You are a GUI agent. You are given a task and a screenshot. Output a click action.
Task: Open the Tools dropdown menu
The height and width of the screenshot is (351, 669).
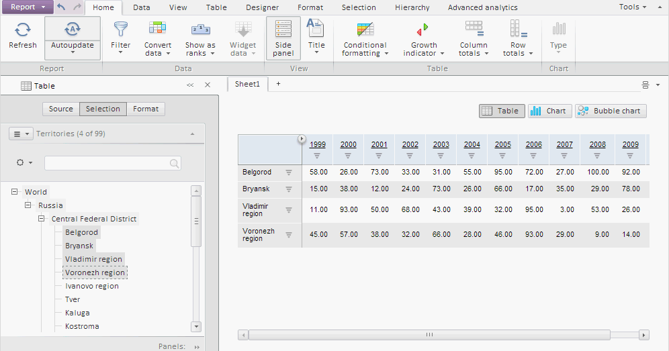click(x=633, y=7)
